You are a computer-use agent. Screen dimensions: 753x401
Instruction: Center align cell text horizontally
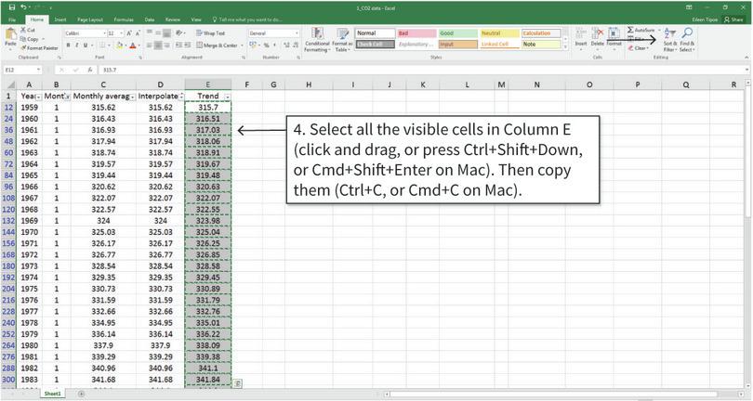158,45
